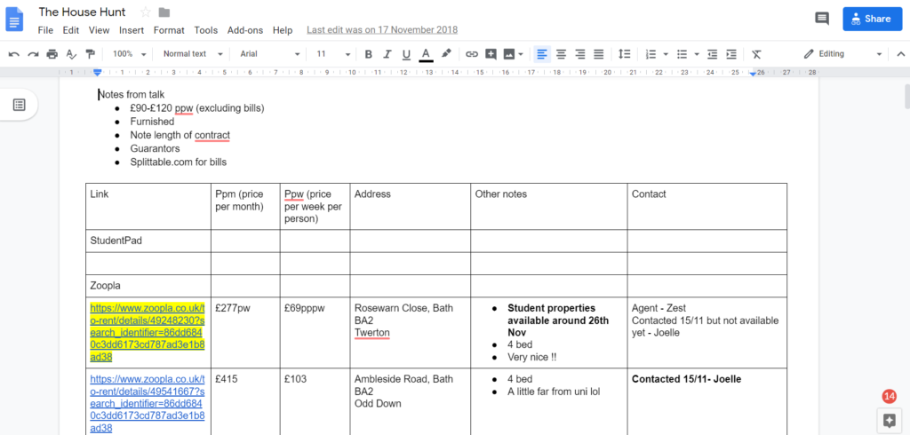Open the insert image dropdown

(x=513, y=54)
